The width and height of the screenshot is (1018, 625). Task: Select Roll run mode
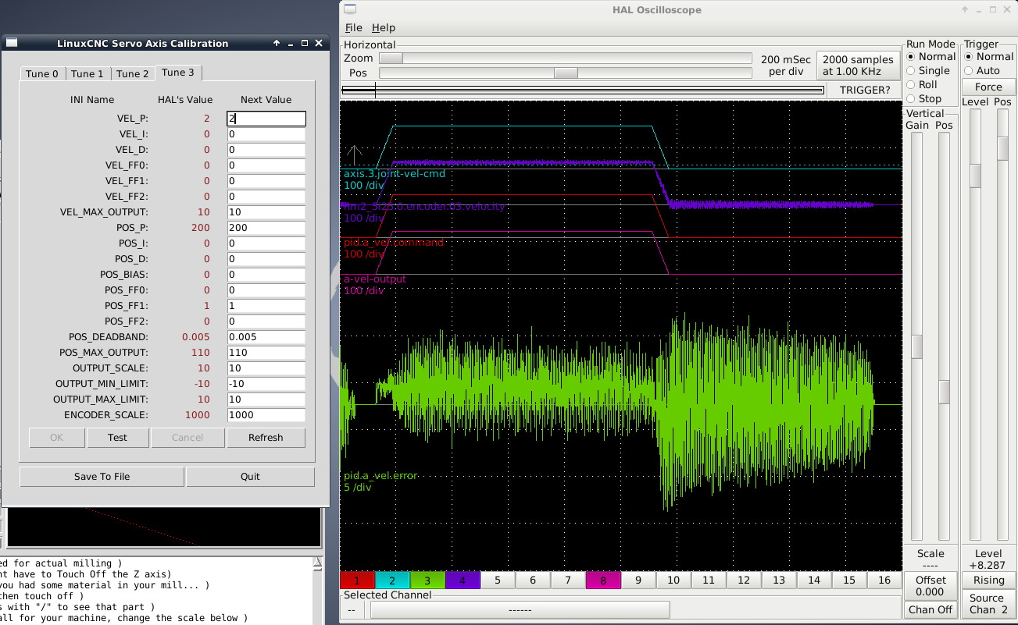922,85
